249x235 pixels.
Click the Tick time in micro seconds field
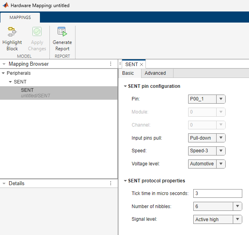217,193
